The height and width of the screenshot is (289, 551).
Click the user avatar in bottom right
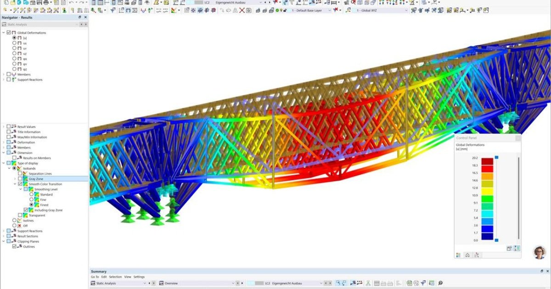[x=540, y=252]
